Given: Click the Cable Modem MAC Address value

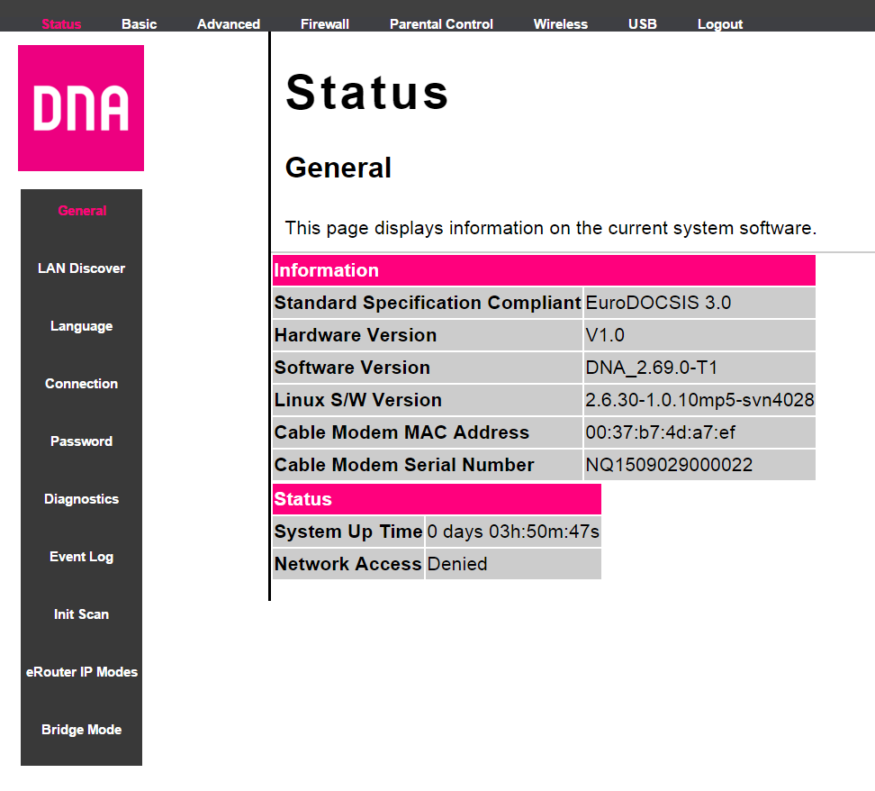Looking at the screenshot, I should coord(660,432).
